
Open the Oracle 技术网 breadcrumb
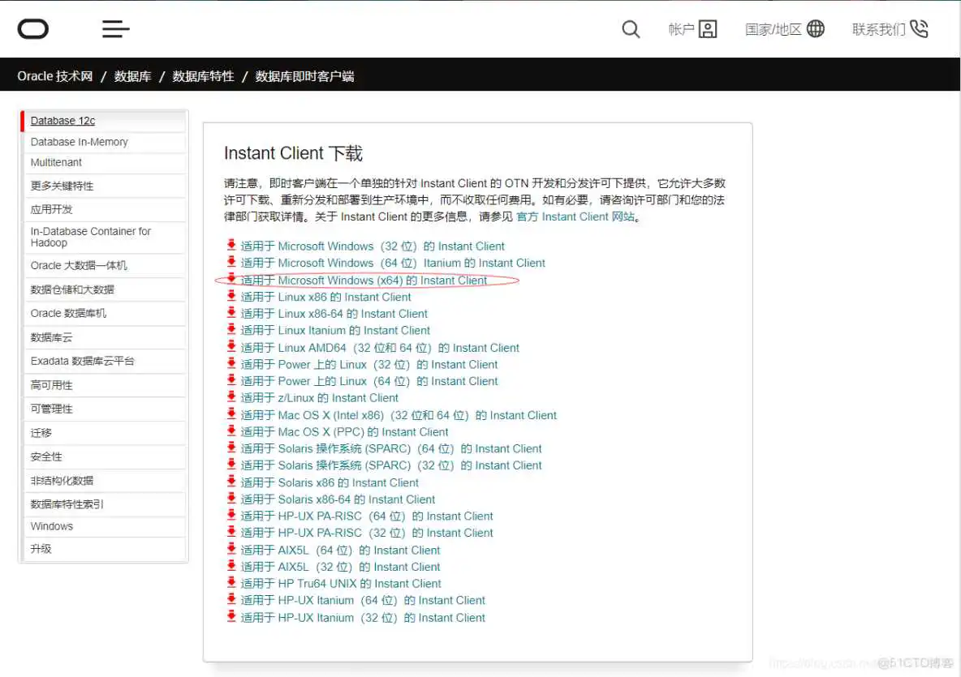pyautogui.click(x=54, y=75)
